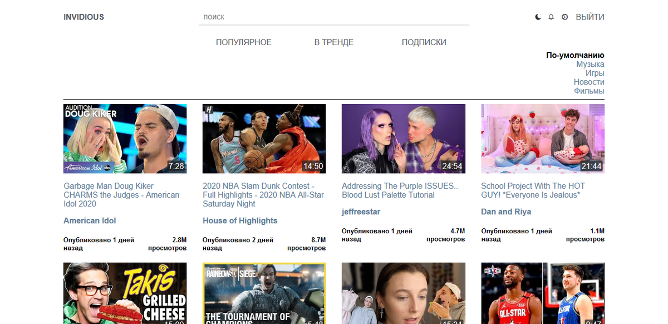Open the School Project video thumbnail

(x=543, y=139)
